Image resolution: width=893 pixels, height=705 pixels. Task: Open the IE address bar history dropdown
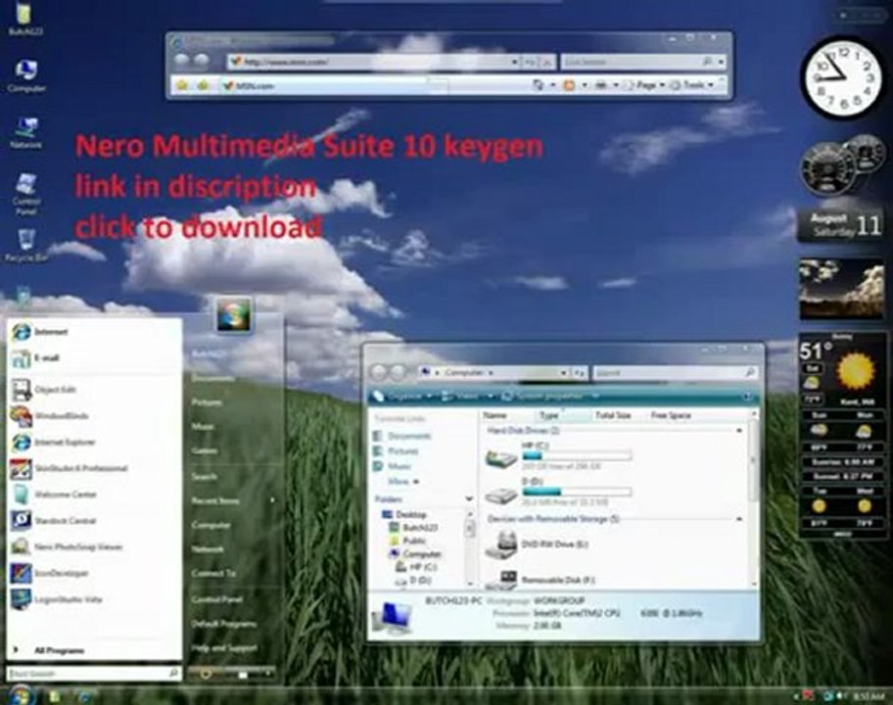(x=514, y=62)
